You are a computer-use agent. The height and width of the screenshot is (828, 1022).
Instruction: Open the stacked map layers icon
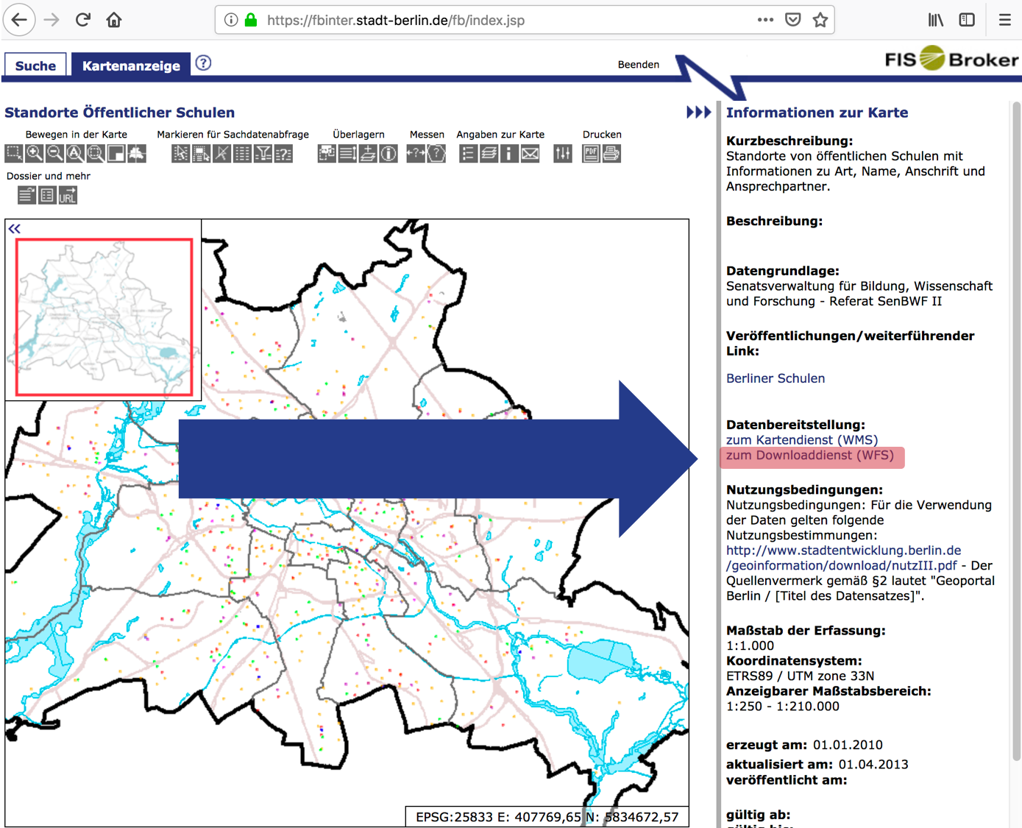coord(489,153)
